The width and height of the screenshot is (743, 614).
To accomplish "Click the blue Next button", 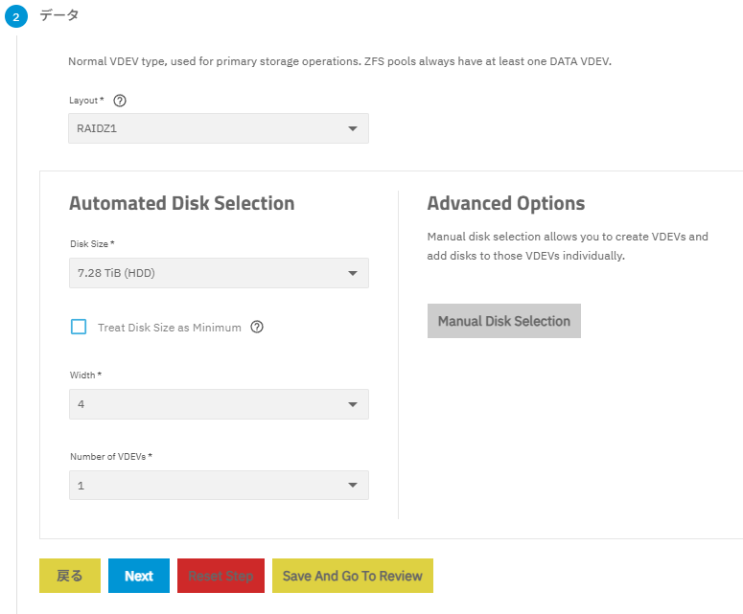I will pos(138,576).
